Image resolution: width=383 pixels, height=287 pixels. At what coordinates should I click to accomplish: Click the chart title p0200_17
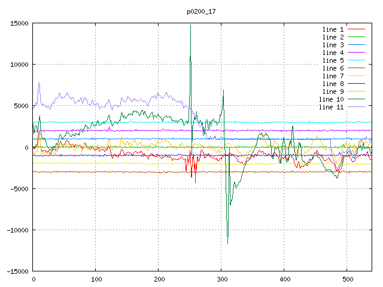click(202, 11)
